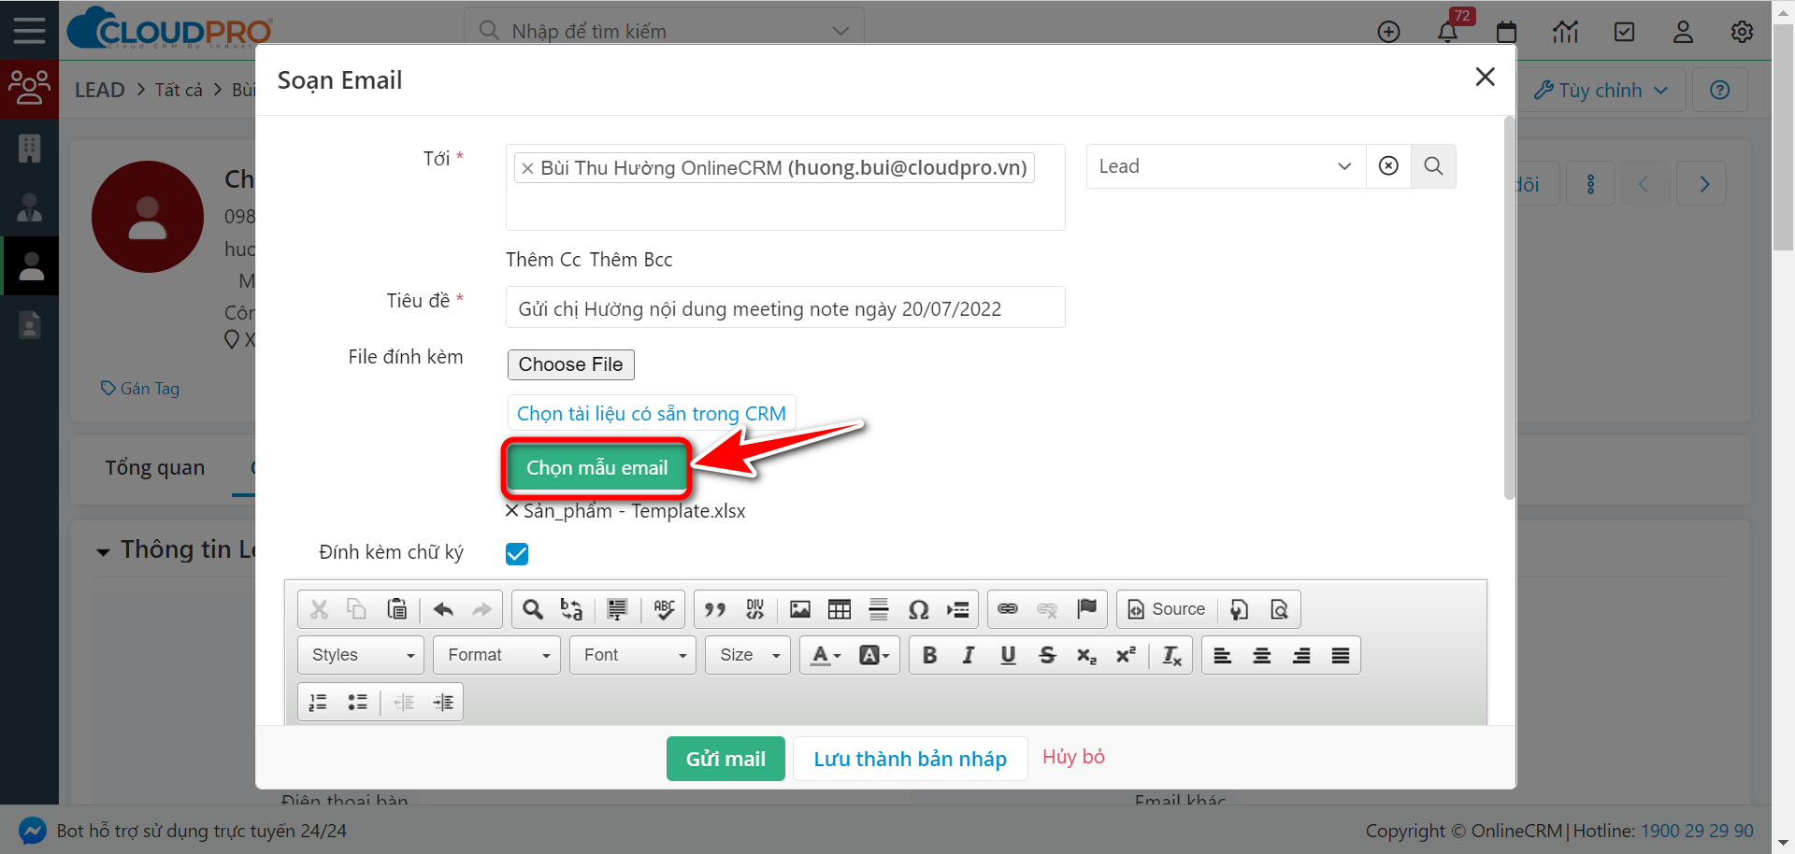The width and height of the screenshot is (1795, 854).
Task: Click Chọn mẫu email button
Action: pyautogui.click(x=596, y=468)
